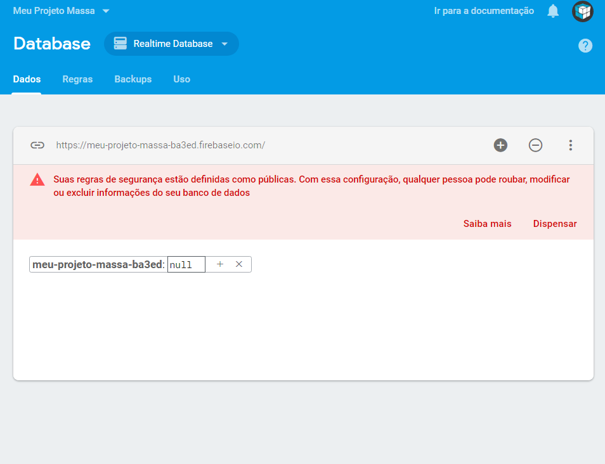Select the meu-projeto-massa-ba3ed root node key
Screen dimensions: 605x464
pos(97,264)
